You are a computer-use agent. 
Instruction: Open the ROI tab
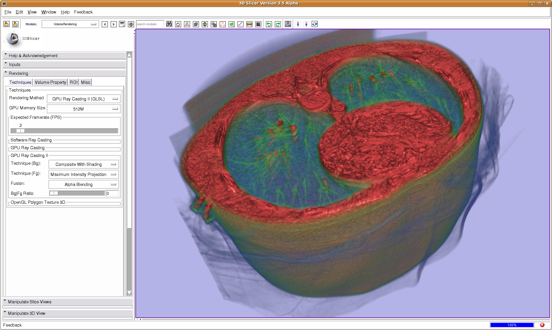pos(74,82)
